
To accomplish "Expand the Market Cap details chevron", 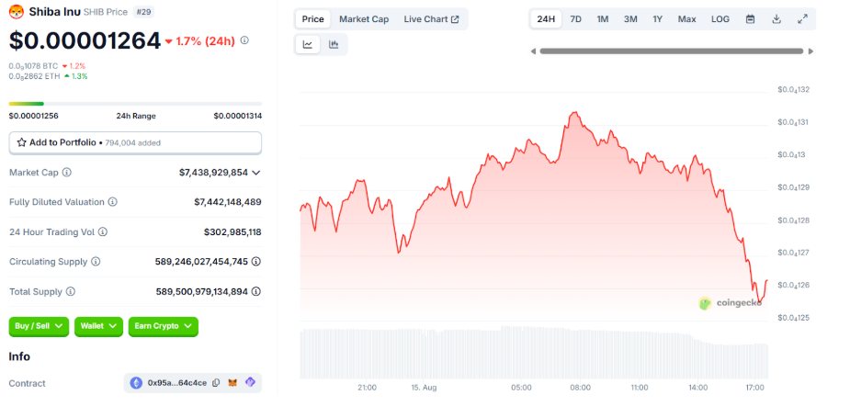I will point(256,173).
